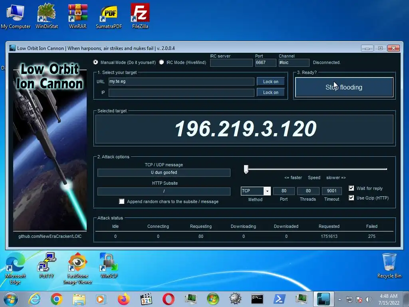Switch to LOIC taskbar window icon

[324, 299]
